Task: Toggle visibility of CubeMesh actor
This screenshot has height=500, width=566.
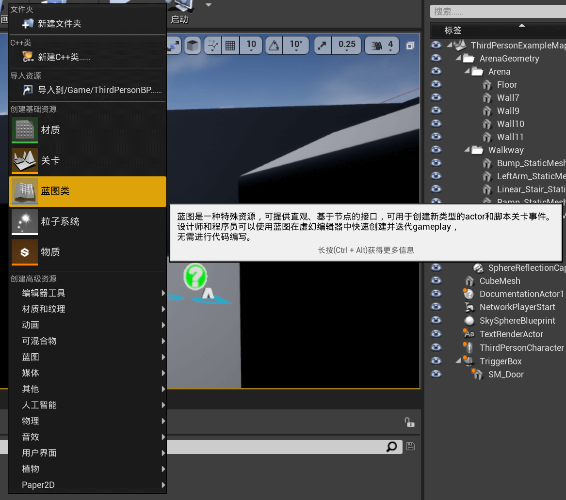Action: 436,281
